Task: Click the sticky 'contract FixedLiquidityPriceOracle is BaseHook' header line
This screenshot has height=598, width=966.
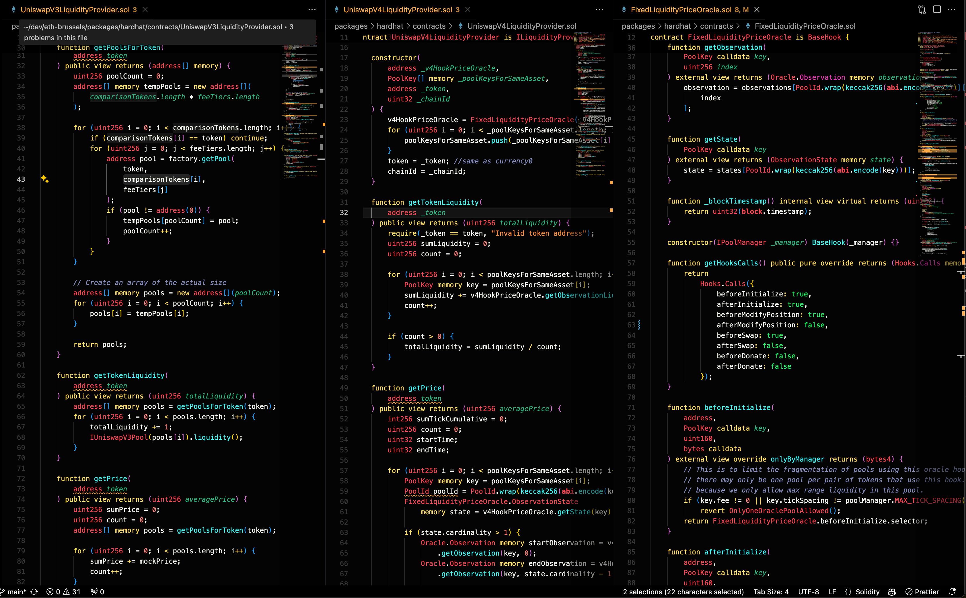Action: [750, 37]
